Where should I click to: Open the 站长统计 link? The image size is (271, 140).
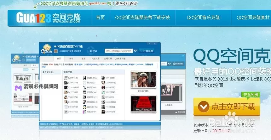78,65
